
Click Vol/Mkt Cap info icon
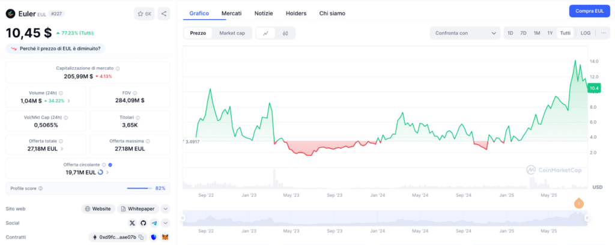tap(65, 117)
